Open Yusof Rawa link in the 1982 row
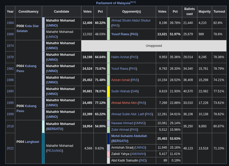229x166 pixels. 120,69
